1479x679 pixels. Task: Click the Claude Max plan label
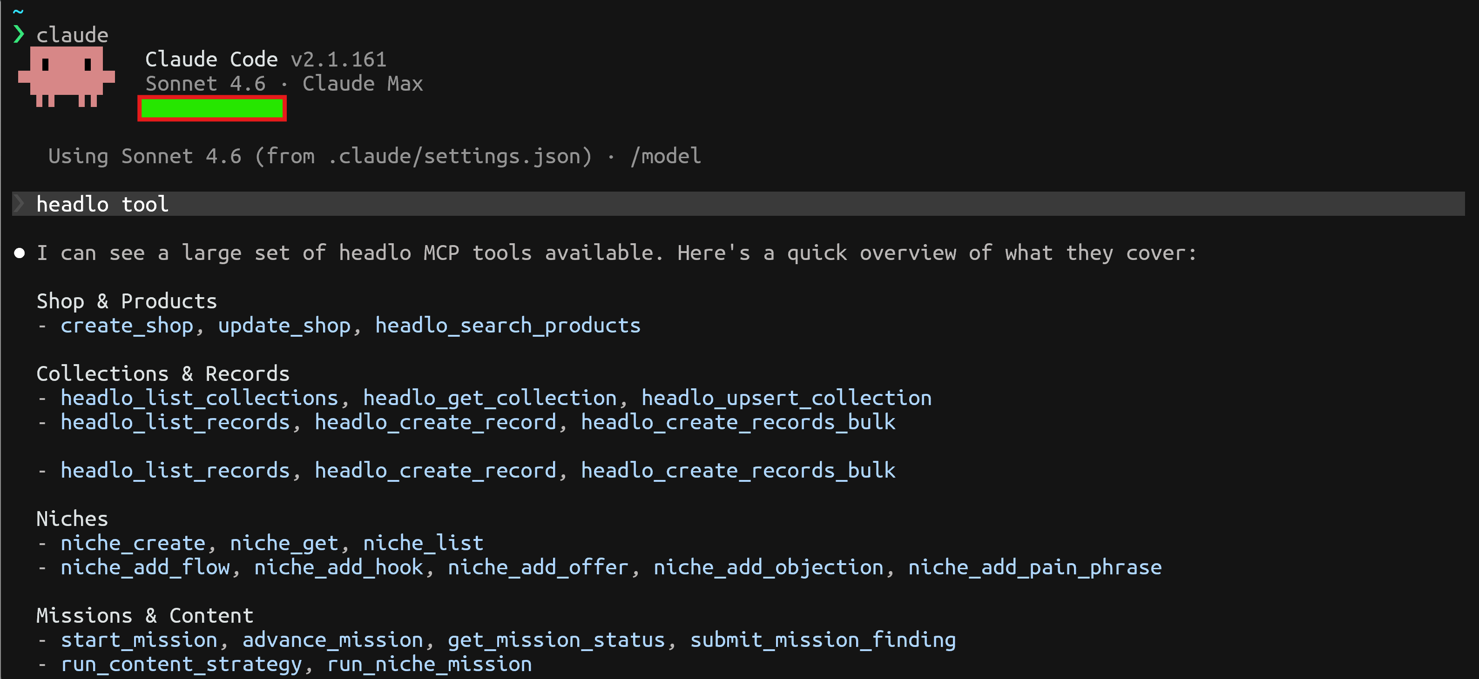click(x=363, y=84)
